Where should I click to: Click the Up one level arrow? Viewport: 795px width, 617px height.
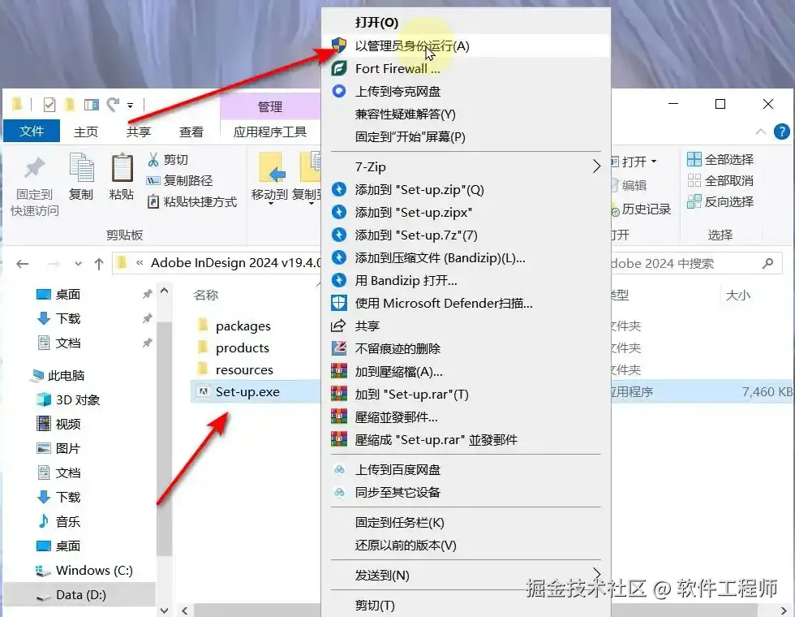(x=99, y=264)
